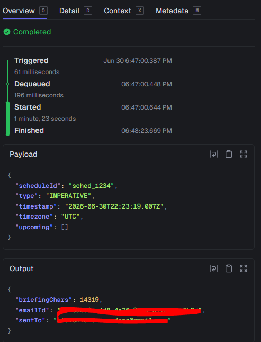Click the sched_1234 scheduleId value
This screenshot has height=342, width=261.
tap(92, 186)
